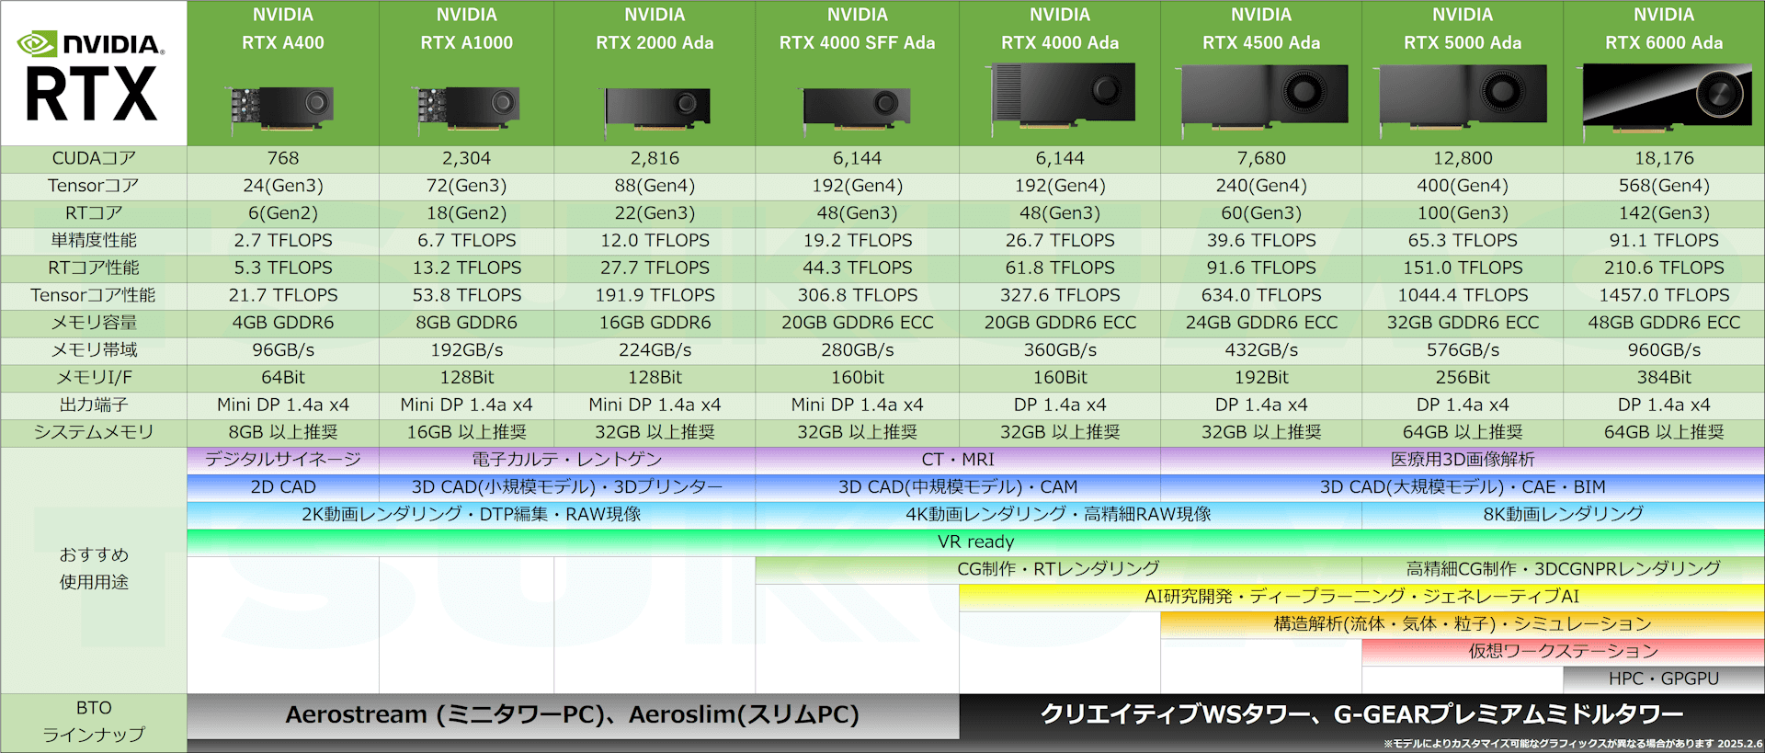Click the 8K動画レンダリング usage bar
Image resolution: width=1765 pixels, height=753 pixels.
[x=1563, y=515]
